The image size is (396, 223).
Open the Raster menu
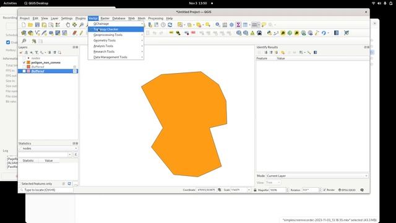pos(105,18)
